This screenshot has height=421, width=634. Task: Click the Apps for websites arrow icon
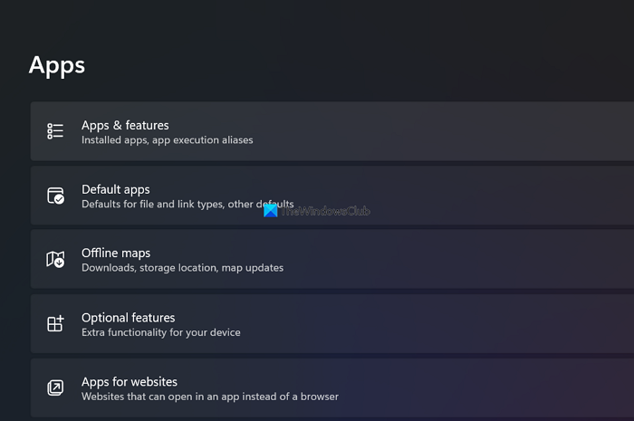tap(55, 388)
